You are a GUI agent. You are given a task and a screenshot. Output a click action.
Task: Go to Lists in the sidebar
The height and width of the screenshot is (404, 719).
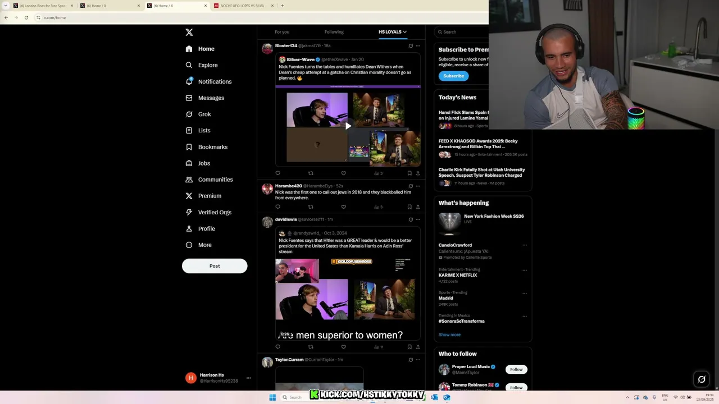tap(198, 130)
